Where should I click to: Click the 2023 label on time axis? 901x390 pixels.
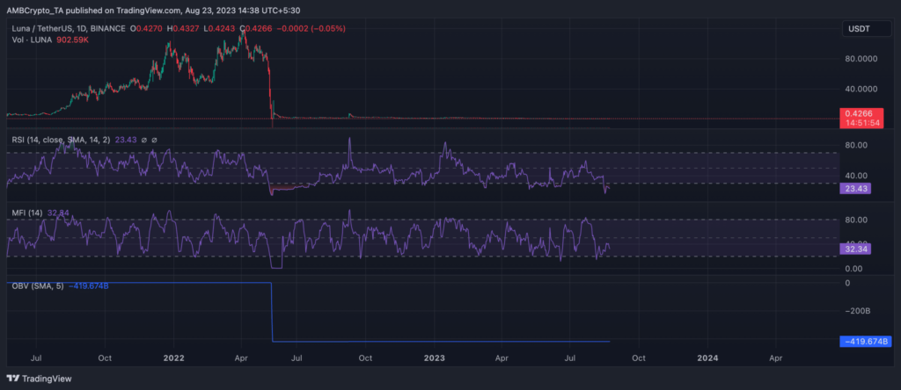435,358
